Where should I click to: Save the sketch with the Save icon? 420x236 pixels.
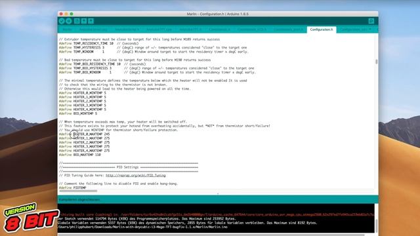point(91,21)
